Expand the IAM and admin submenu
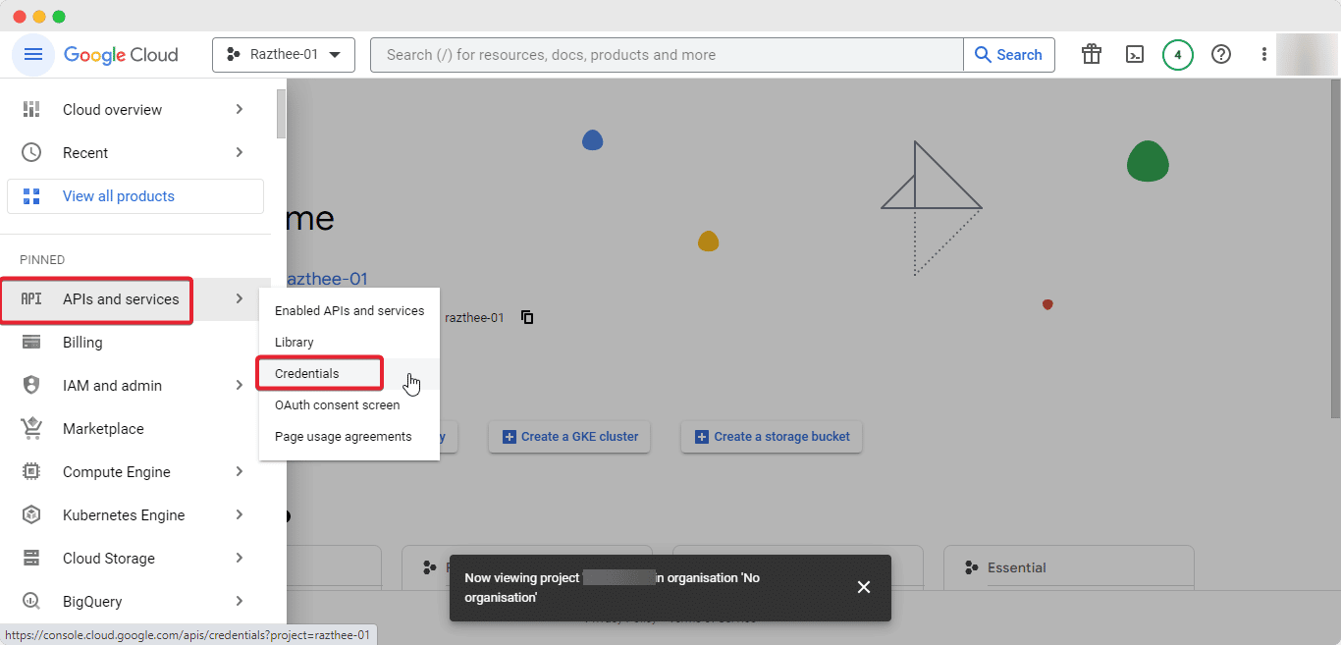 click(x=239, y=385)
